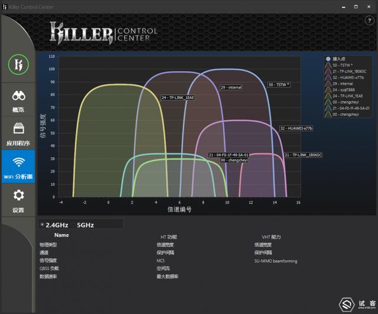Open the Killer logo home section in sidebar
378x314 pixels.
(x=18, y=64)
